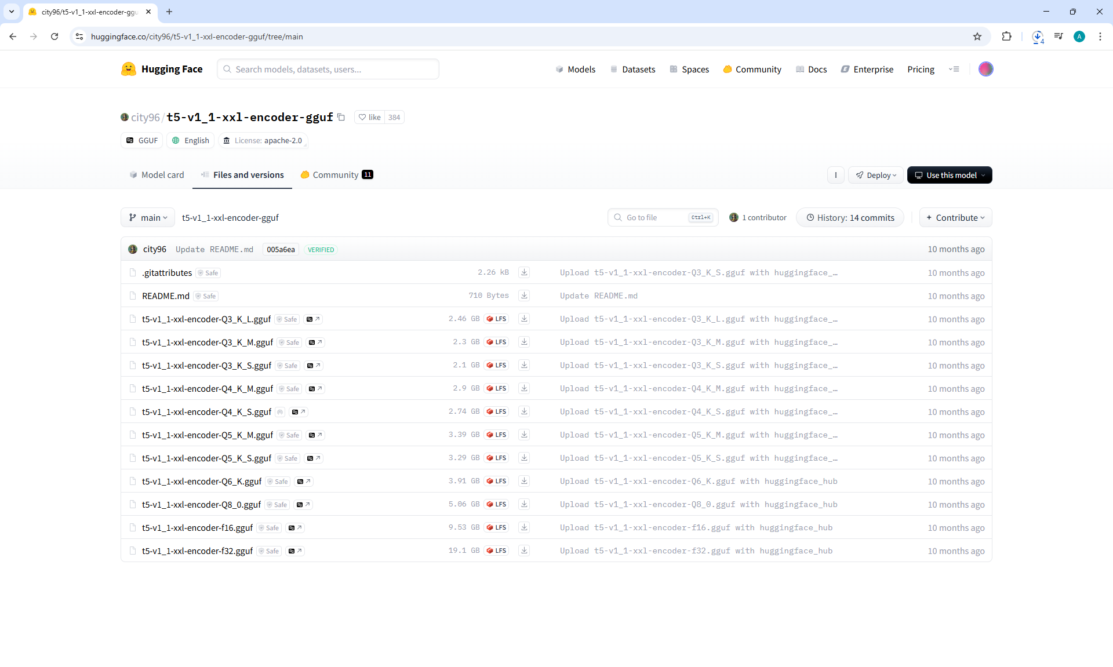The width and height of the screenshot is (1113, 667).
Task: Click the Go to file search field
Action: (655, 218)
